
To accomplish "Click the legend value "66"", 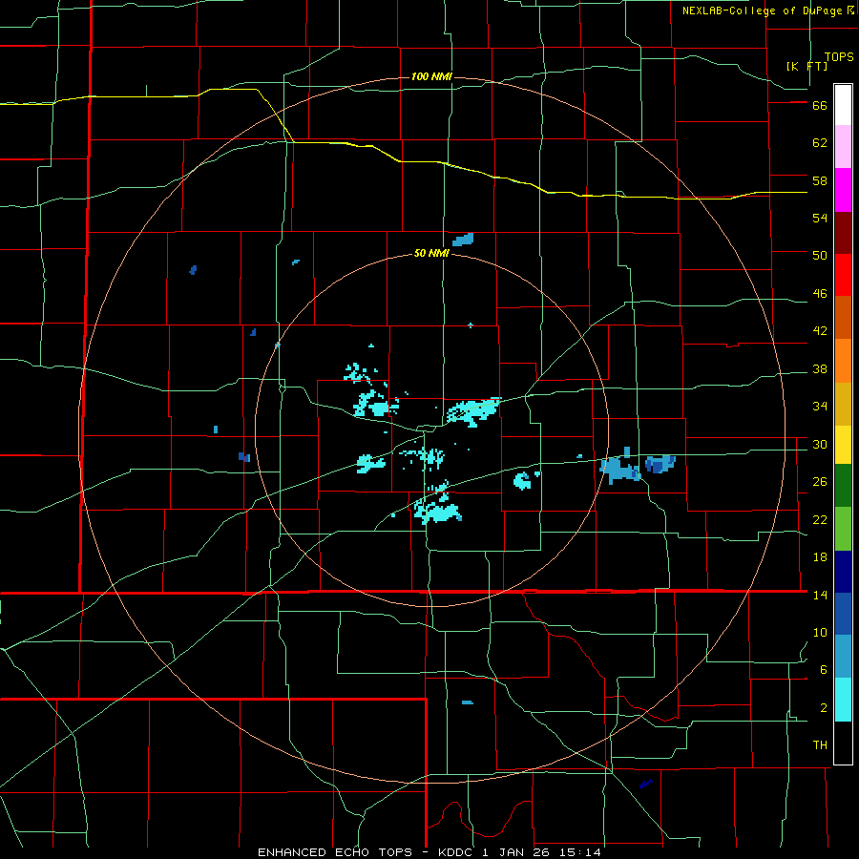I will (x=820, y=105).
